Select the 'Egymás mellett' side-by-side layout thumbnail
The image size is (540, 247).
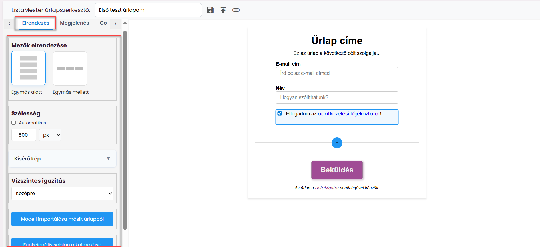(x=70, y=69)
